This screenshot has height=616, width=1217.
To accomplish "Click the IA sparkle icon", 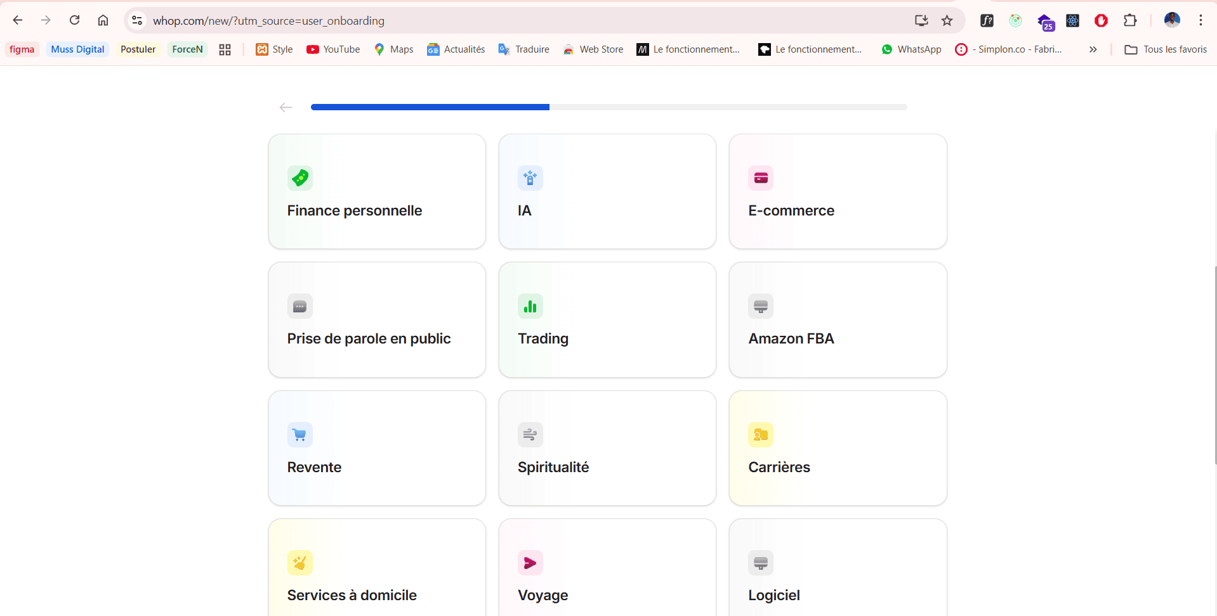I will pos(530,177).
